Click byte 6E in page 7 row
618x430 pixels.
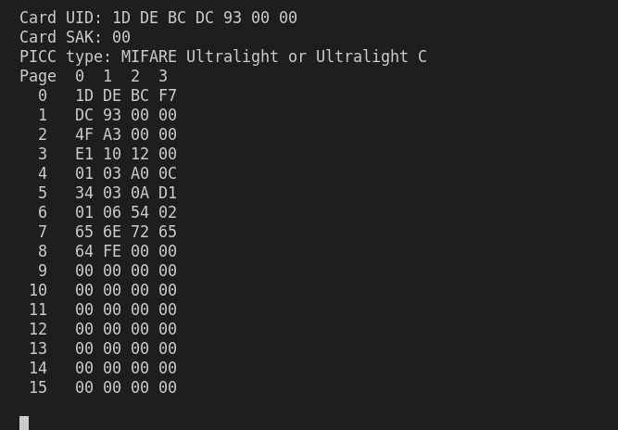click(112, 232)
